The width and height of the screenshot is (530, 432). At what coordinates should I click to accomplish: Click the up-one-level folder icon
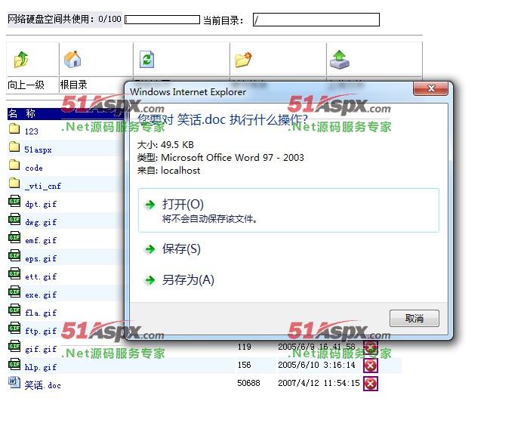pyautogui.click(x=21, y=59)
